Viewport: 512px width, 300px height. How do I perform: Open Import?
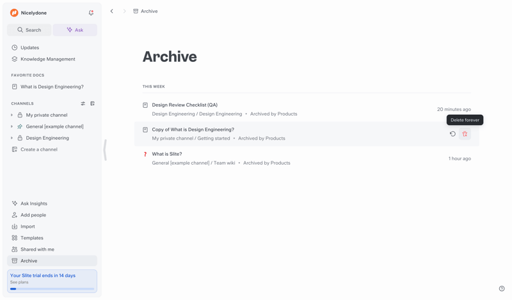pos(28,227)
